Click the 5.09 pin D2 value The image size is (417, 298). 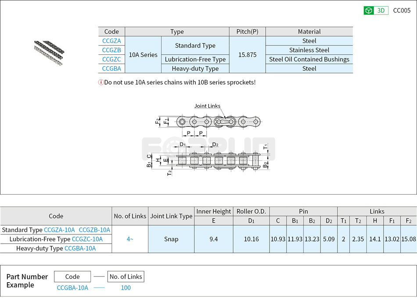(329, 239)
